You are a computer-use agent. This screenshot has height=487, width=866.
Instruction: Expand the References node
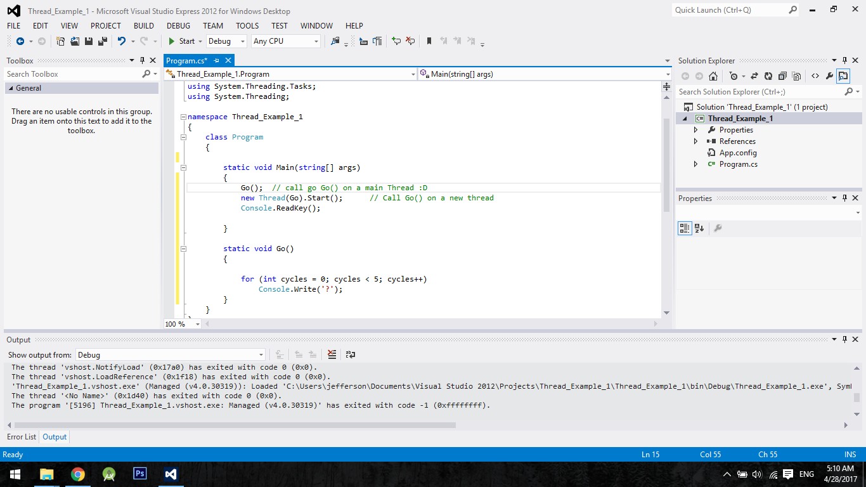pyautogui.click(x=695, y=141)
